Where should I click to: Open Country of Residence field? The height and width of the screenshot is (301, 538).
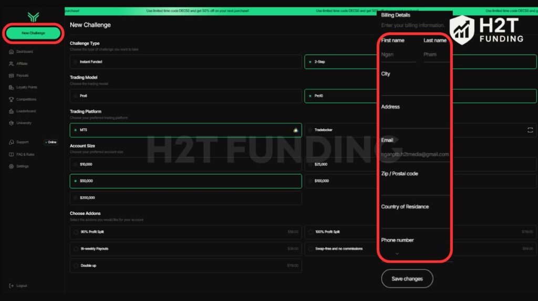tap(415, 220)
